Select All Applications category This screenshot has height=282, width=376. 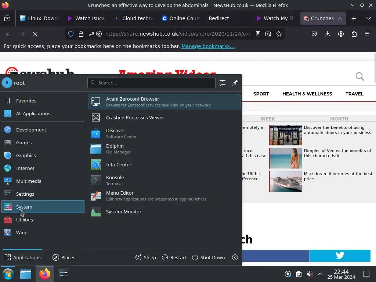coord(43,113)
